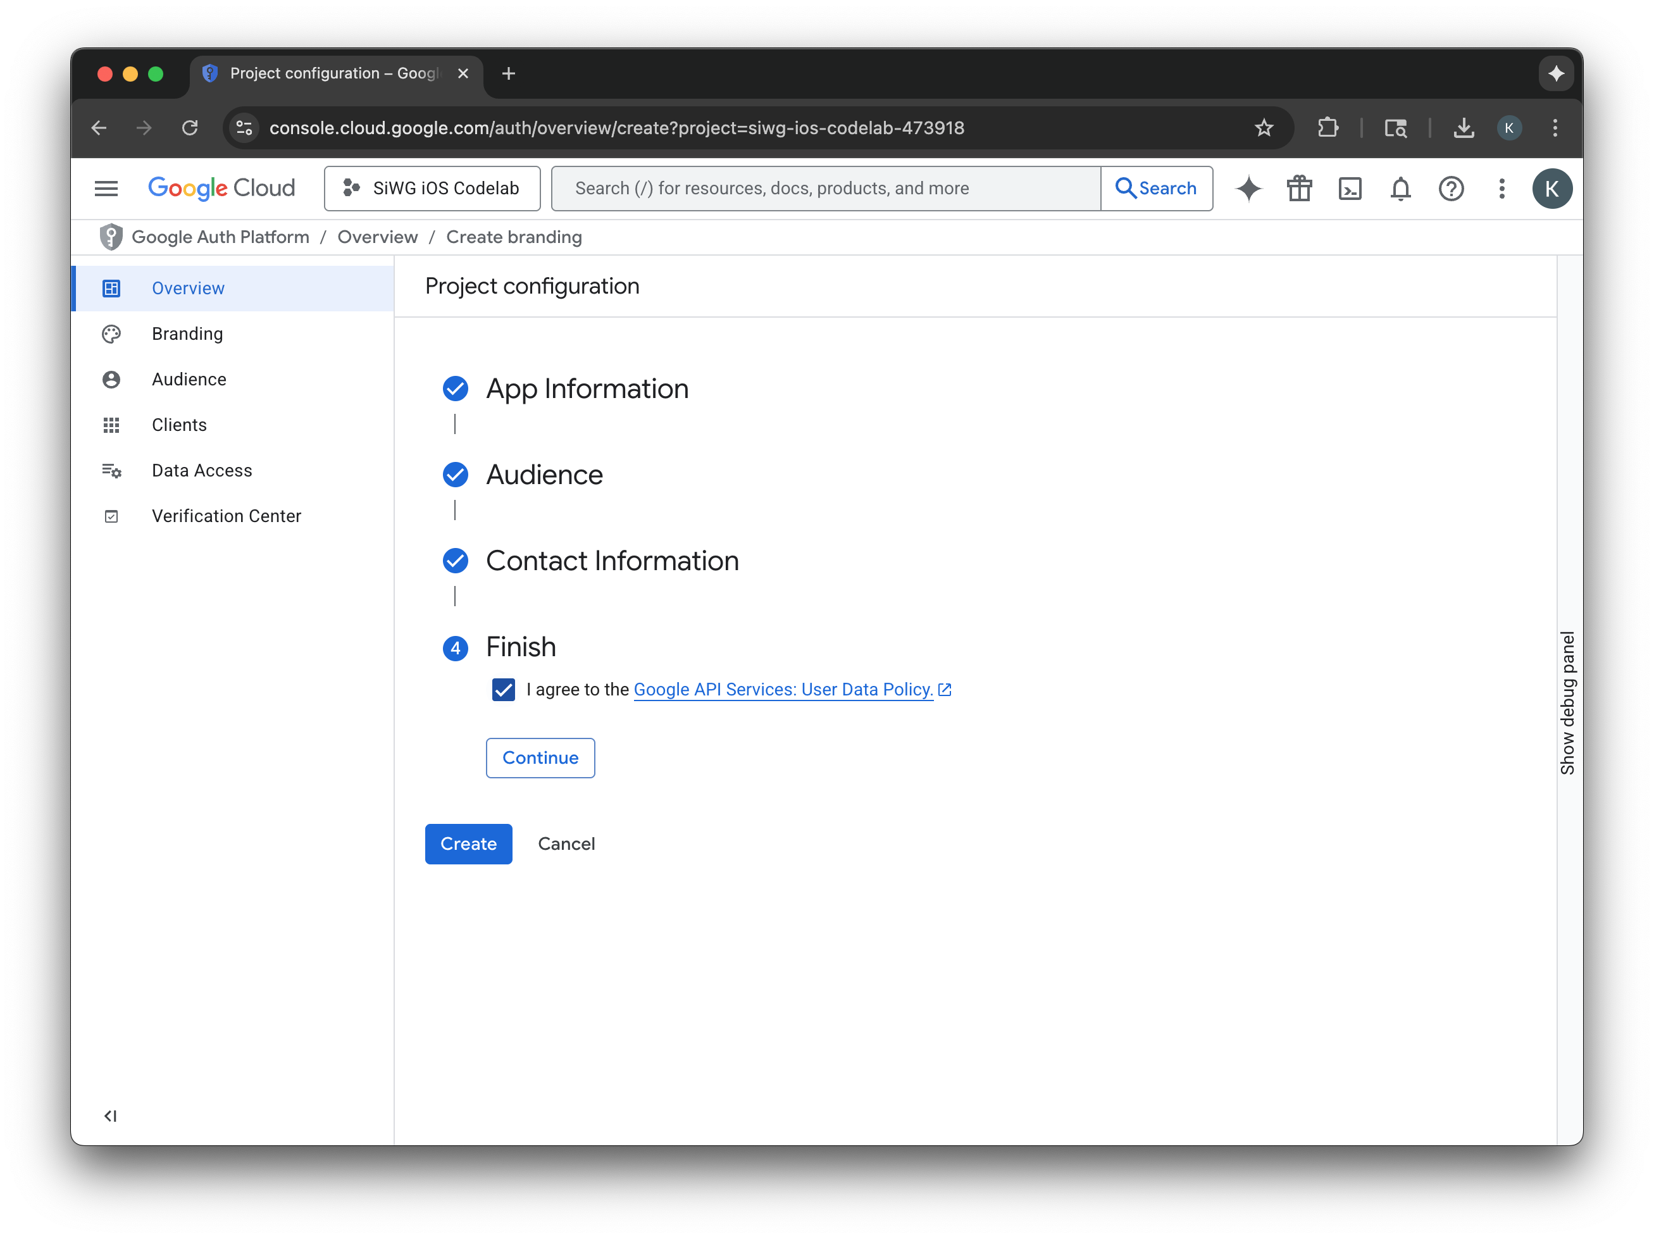Click inside the resources search field

823,189
